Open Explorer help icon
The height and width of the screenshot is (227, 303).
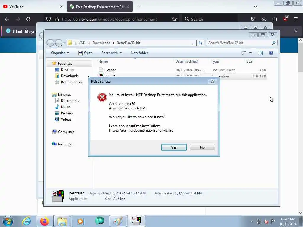point(271,53)
